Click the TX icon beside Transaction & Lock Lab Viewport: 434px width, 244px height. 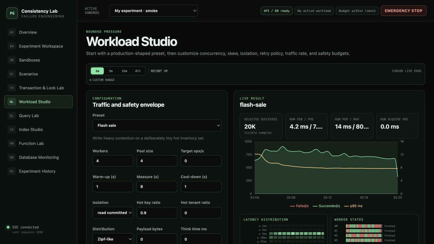click(12, 88)
